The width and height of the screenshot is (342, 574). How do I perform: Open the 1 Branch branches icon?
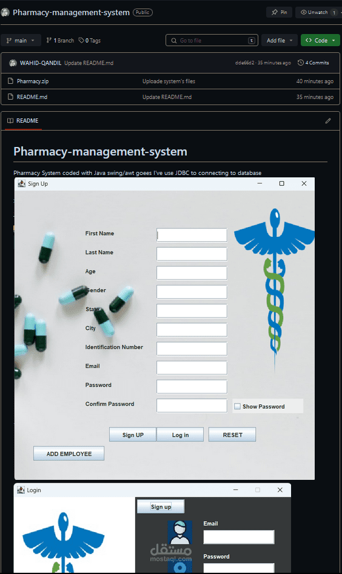tap(49, 40)
